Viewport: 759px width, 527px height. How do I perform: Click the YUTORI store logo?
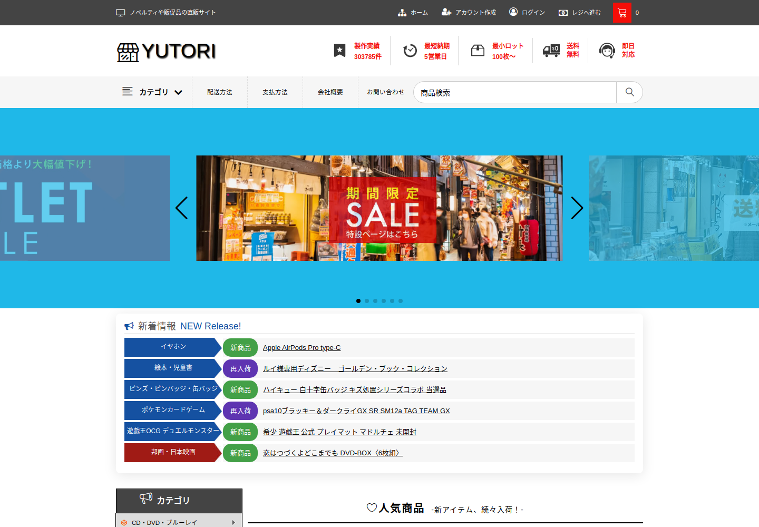[166, 52]
